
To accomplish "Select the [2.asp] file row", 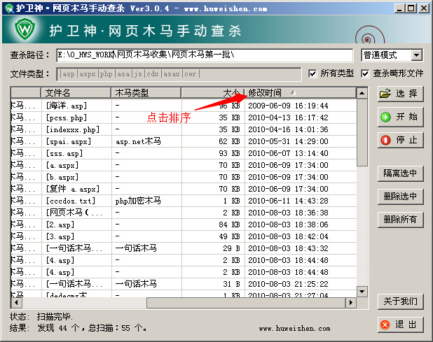I will pos(184,225).
